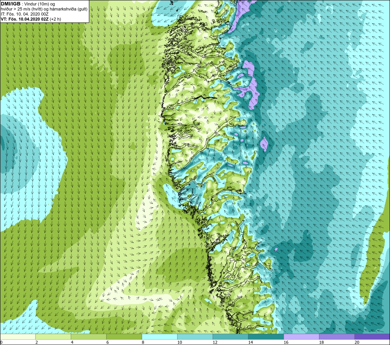The height and width of the screenshot is (345, 390).
Task: Click the 'Vindur (10m) og' label
Action: tap(39, 4)
